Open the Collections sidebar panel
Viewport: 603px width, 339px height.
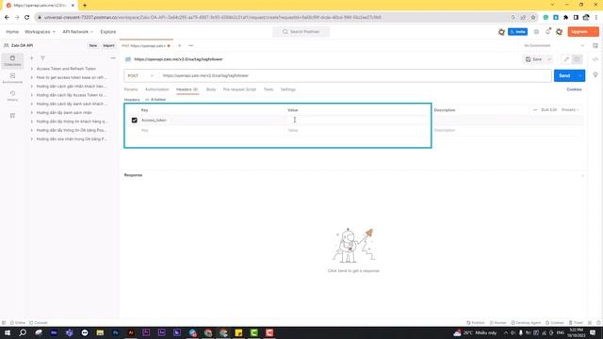coord(12,60)
